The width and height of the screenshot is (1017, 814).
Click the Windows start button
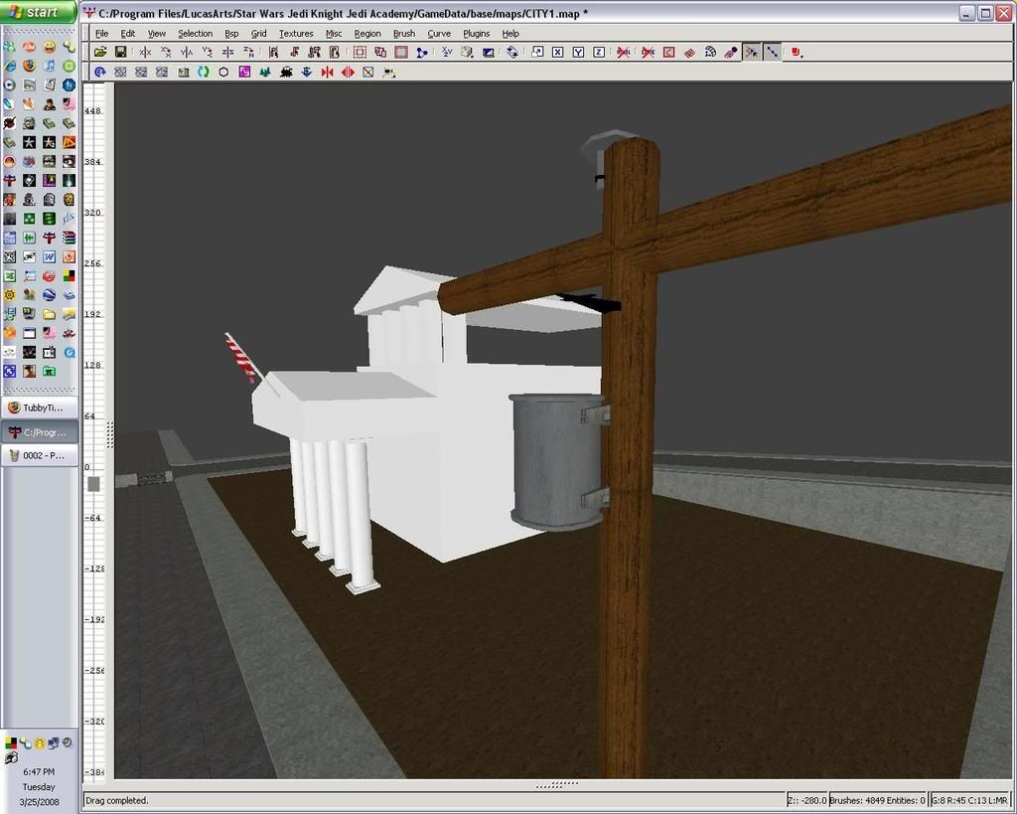[39, 12]
